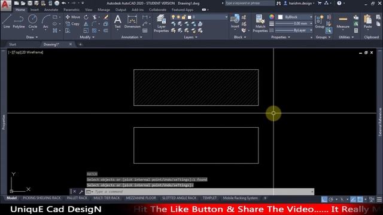This screenshot has height=215, width=383.
Task: Toggle object snap in status bar
Action: coord(360,199)
